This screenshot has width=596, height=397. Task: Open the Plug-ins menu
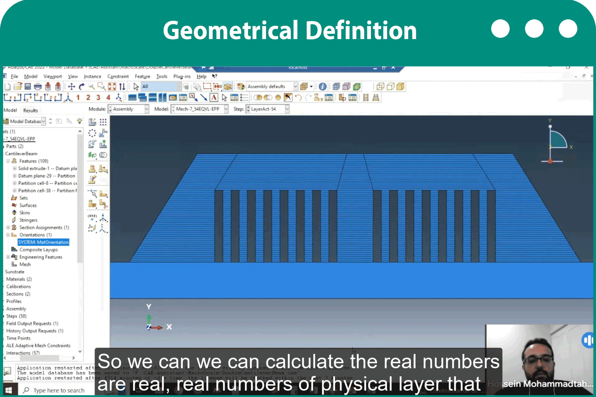coord(182,76)
